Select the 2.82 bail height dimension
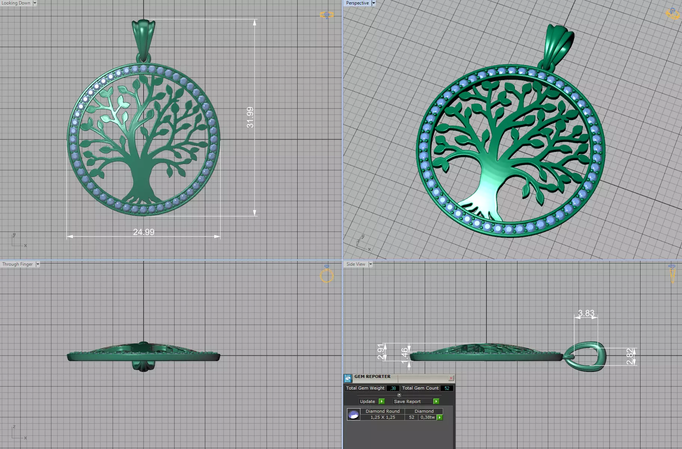The width and height of the screenshot is (682, 449). [x=630, y=356]
